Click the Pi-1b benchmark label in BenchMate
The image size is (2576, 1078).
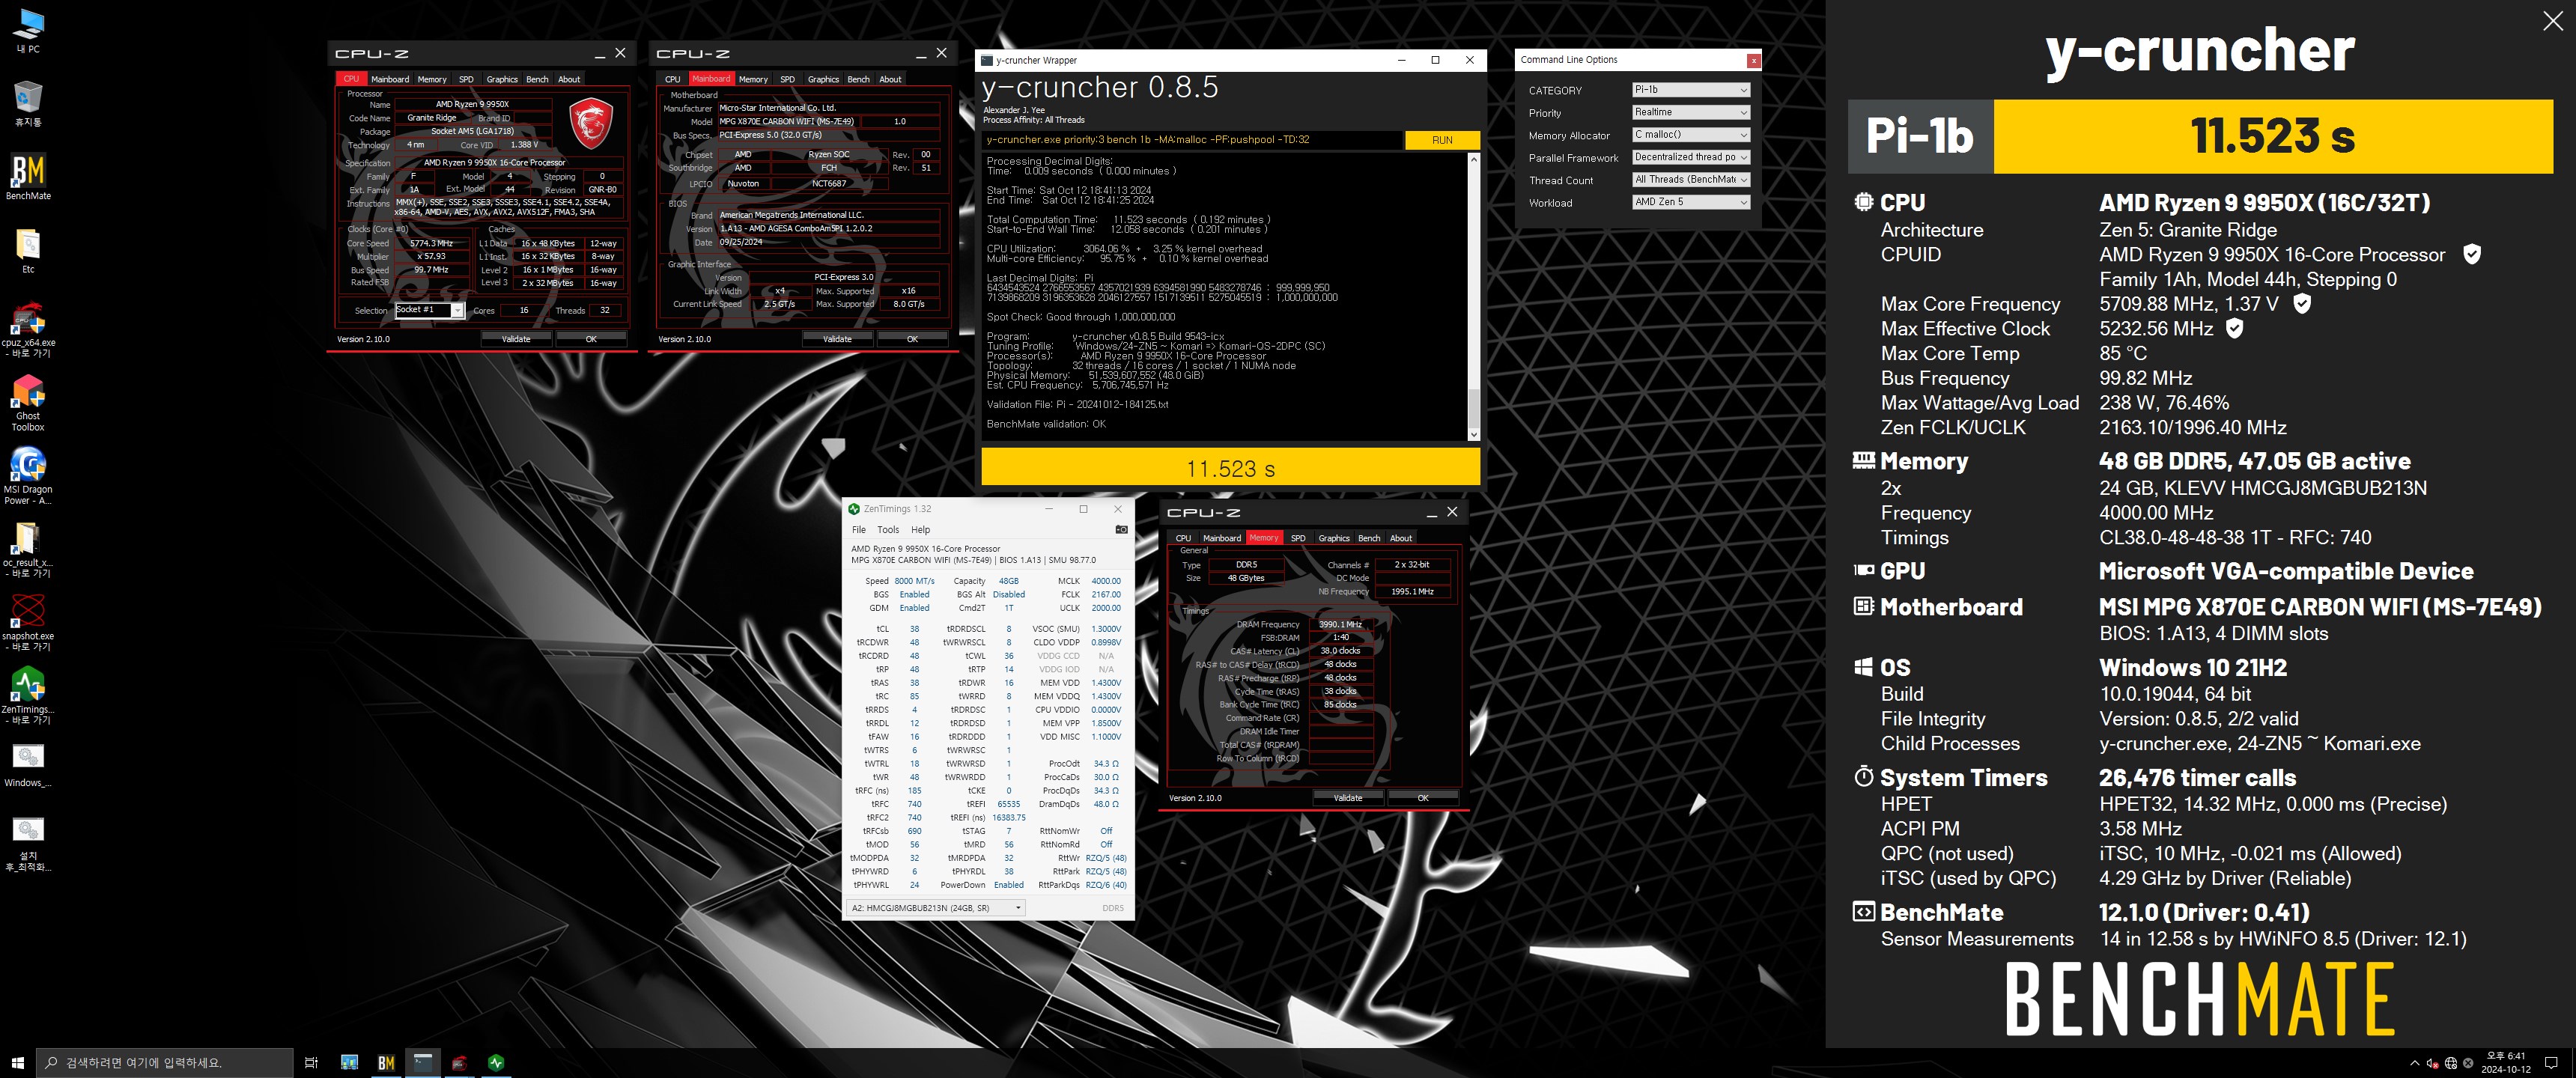(1919, 136)
